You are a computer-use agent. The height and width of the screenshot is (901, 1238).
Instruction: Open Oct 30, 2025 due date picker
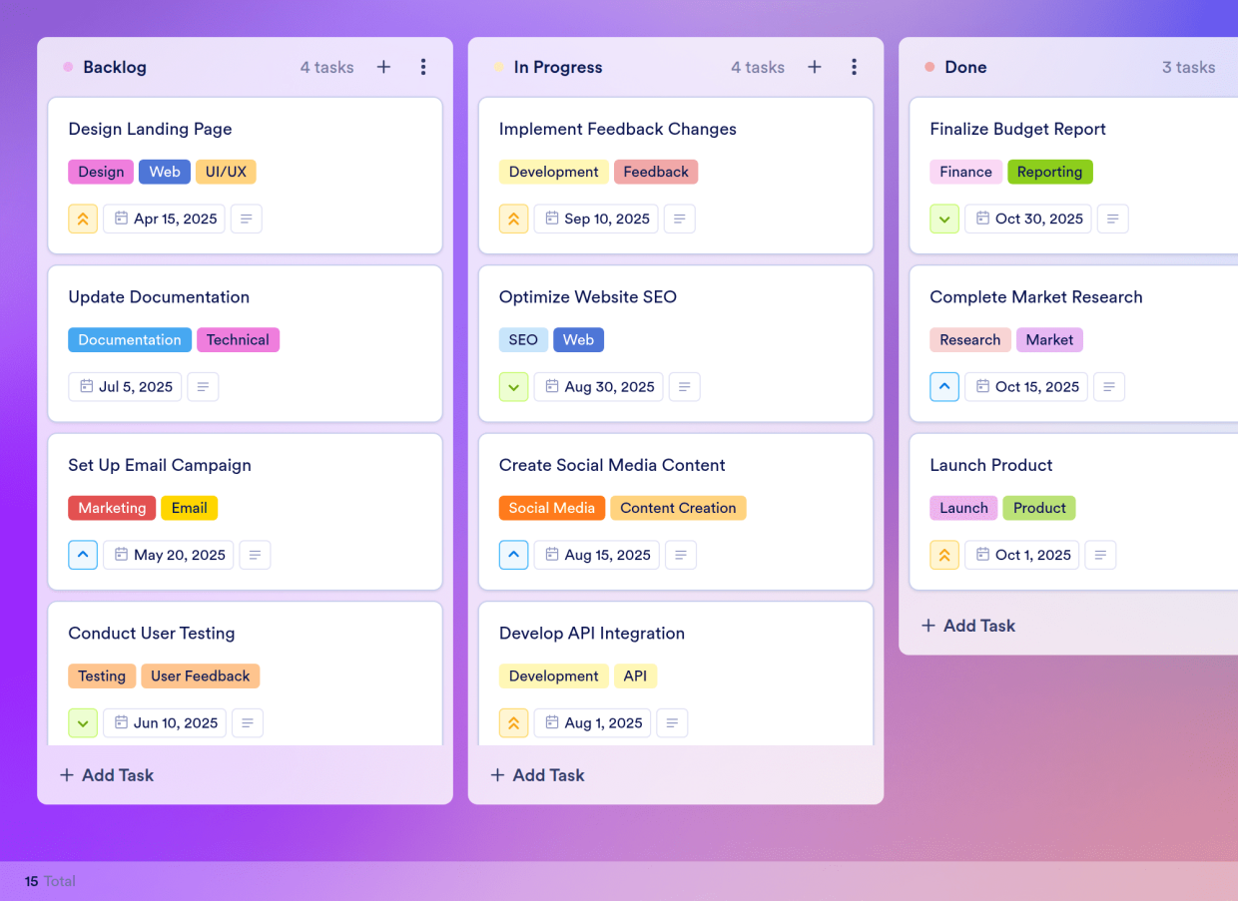click(1028, 219)
